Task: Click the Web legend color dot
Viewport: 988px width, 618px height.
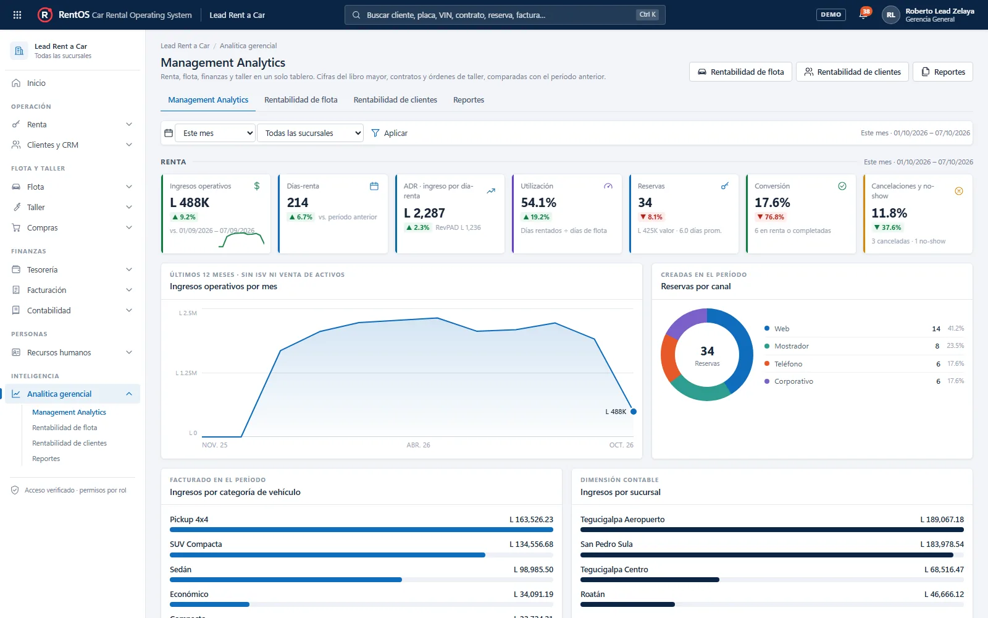Action: [767, 328]
